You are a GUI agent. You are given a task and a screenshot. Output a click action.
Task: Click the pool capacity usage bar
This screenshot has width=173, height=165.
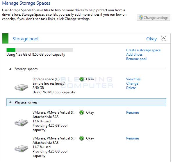click(x=40, y=50)
